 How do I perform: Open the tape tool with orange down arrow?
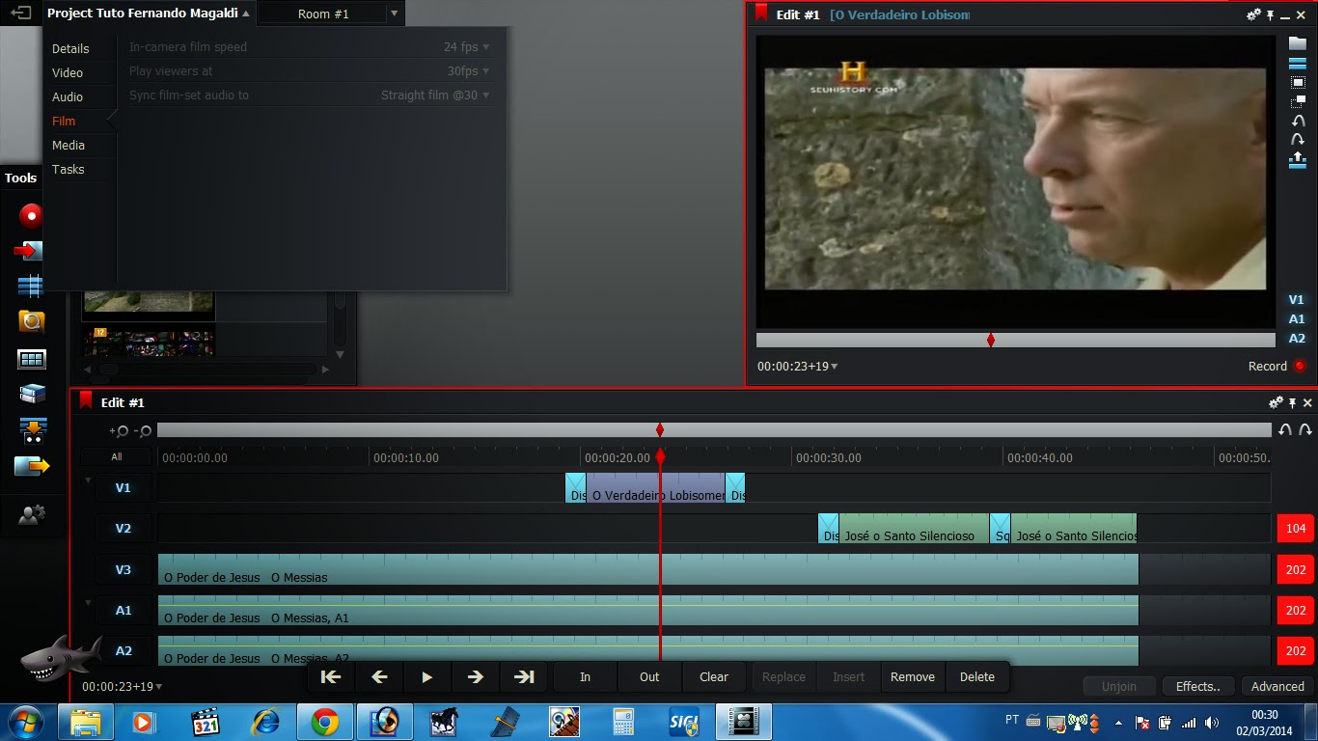coord(32,430)
